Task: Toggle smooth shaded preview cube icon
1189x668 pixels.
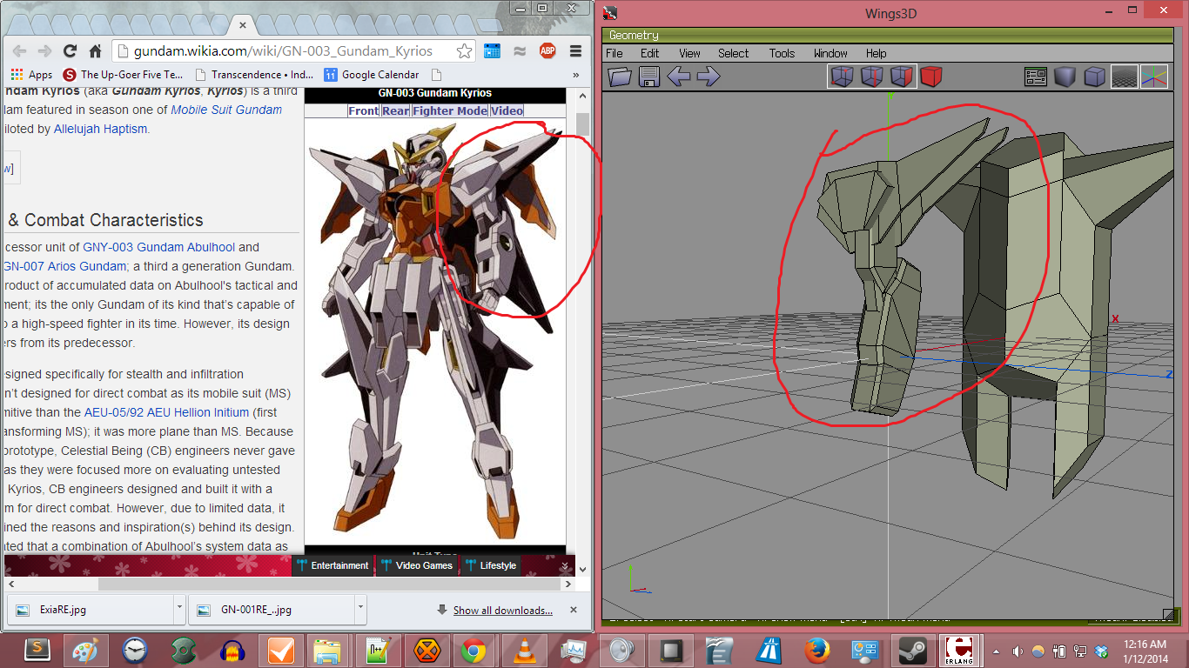Action: tap(1065, 77)
